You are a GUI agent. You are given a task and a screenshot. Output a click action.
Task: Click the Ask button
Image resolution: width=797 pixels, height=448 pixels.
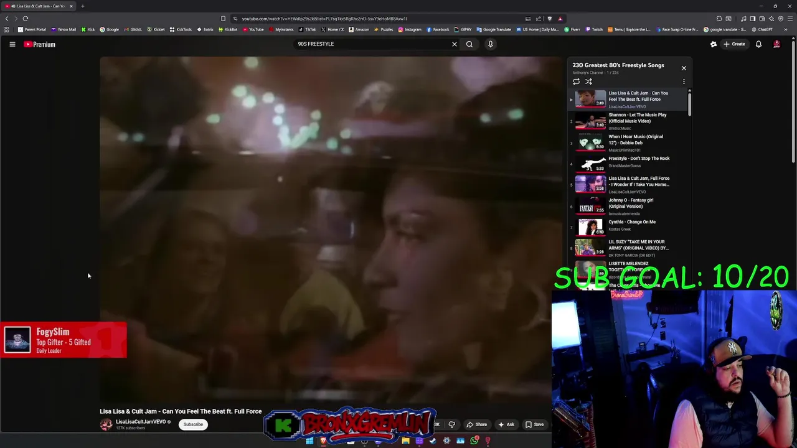[x=506, y=424]
